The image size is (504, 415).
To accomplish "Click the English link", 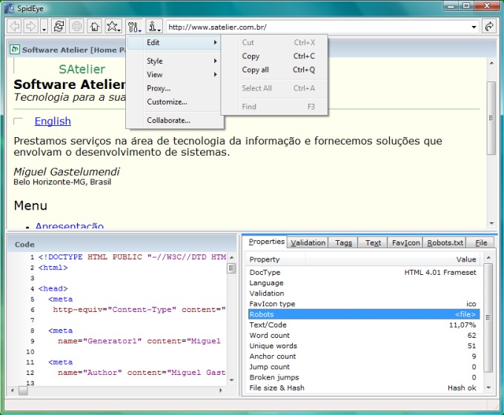I will [53, 122].
